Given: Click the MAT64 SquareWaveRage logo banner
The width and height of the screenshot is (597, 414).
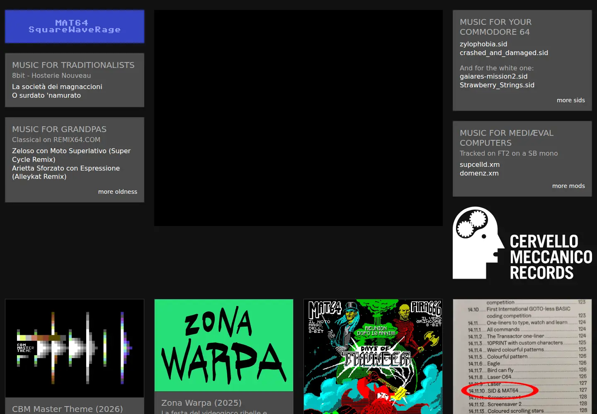Looking at the screenshot, I should point(75,26).
